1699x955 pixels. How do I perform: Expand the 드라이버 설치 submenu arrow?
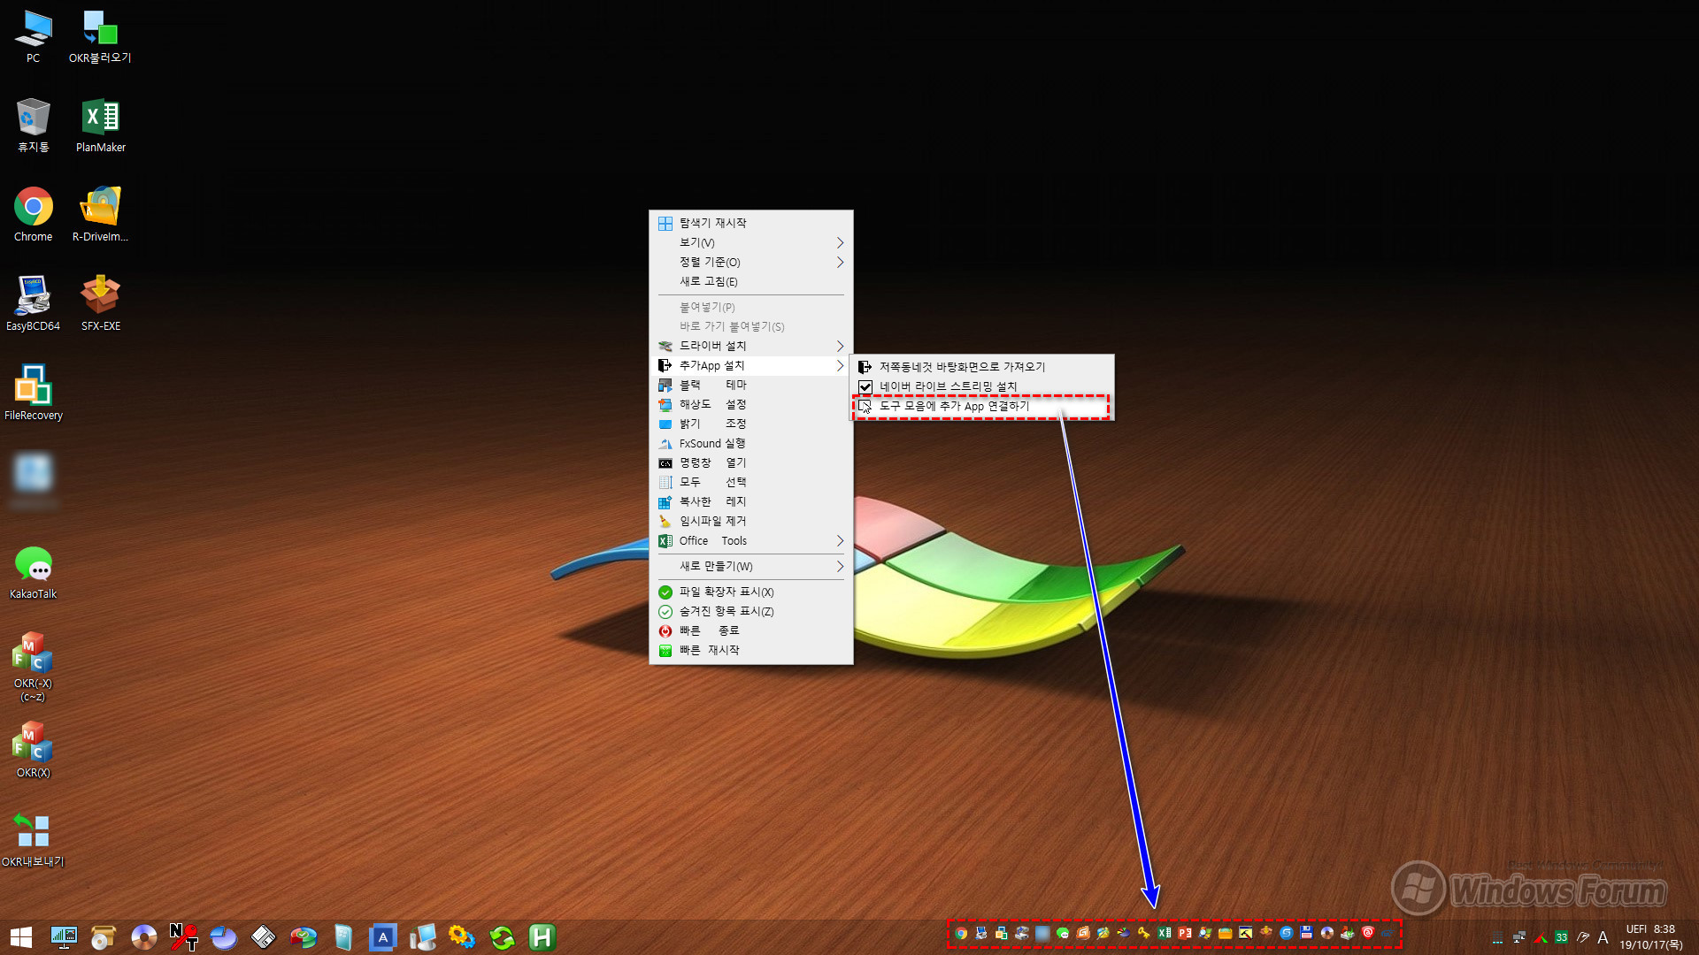pos(840,346)
